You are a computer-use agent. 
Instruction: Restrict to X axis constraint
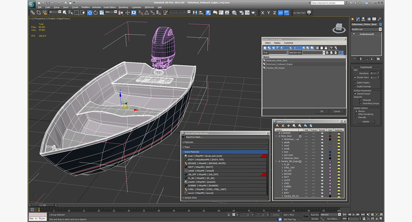(x=263, y=13)
